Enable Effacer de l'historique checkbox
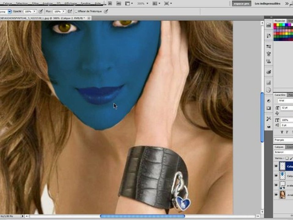293x220 pixels. [76, 11]
